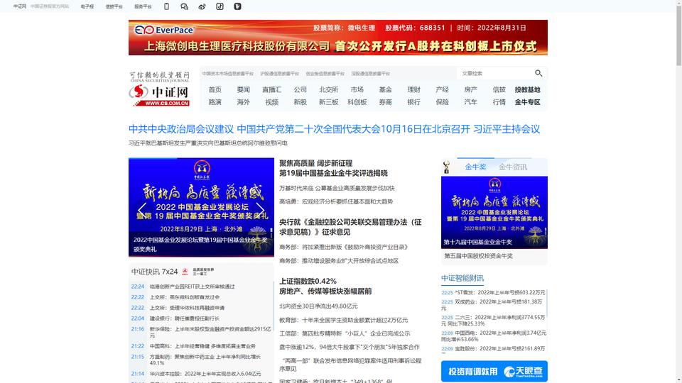Open 信披平台 in the top bar

[x=114, y=6]
